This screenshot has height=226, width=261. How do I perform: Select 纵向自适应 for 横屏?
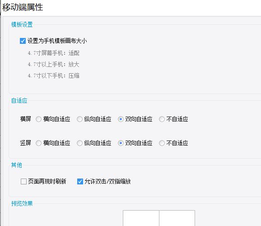click(79, 119)
